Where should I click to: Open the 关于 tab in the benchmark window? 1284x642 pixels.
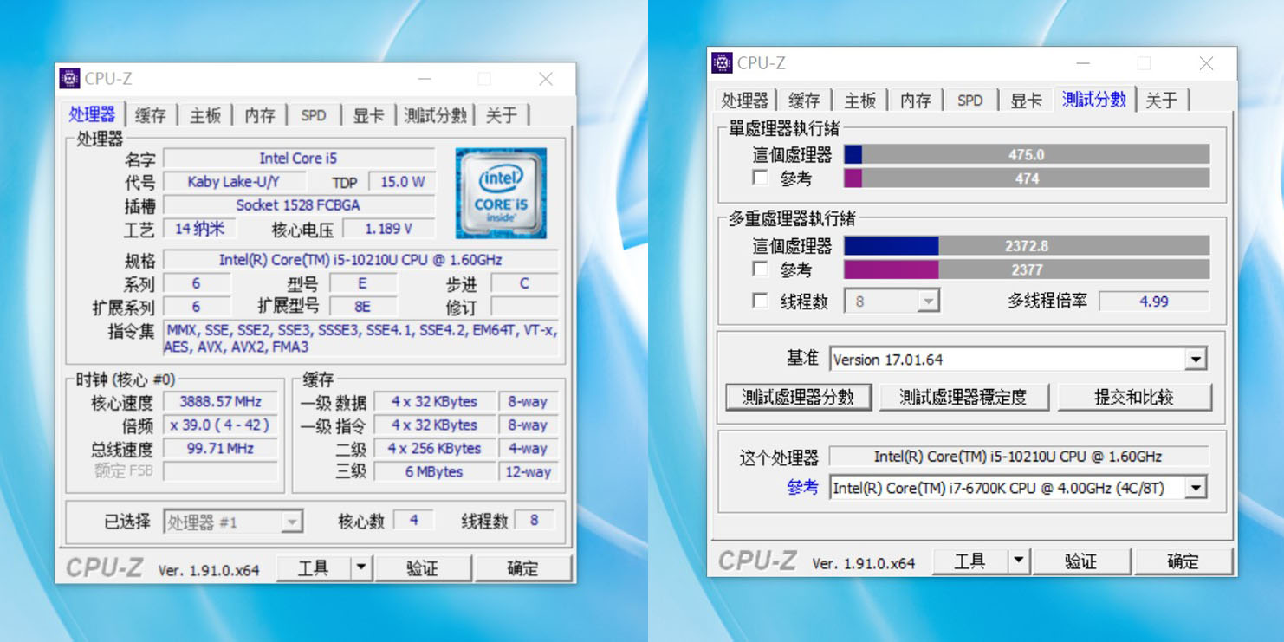coord(1162,101)
